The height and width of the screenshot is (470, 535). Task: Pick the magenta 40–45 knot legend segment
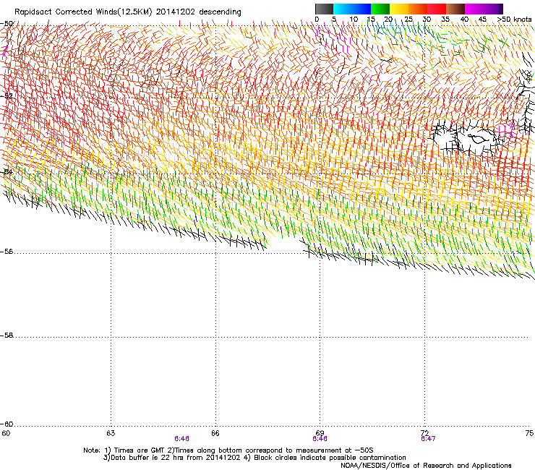click(474, 9)
